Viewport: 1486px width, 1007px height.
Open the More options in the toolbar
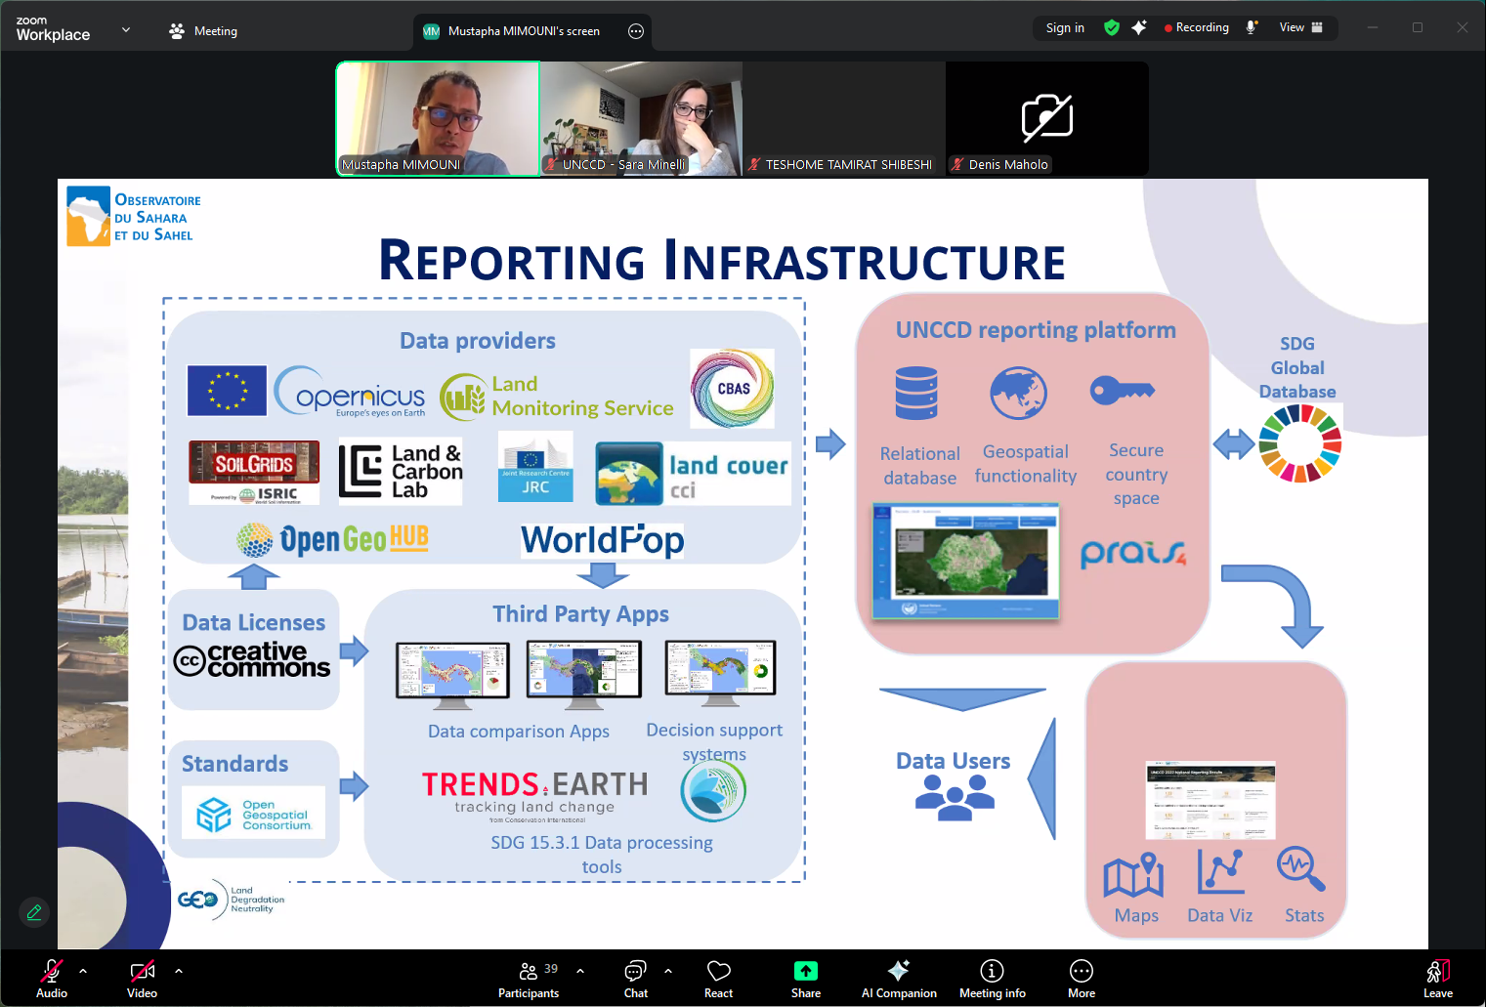[1081, 977]
